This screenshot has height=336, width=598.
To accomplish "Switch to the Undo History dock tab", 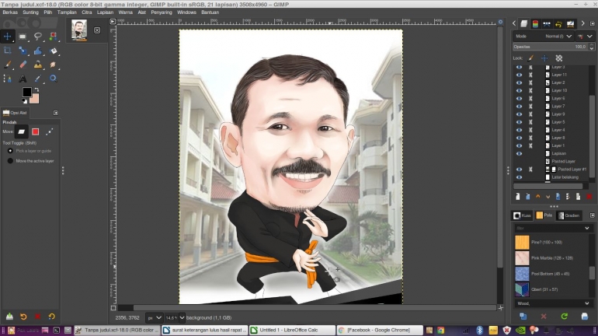I will click(x=558, y=24).
